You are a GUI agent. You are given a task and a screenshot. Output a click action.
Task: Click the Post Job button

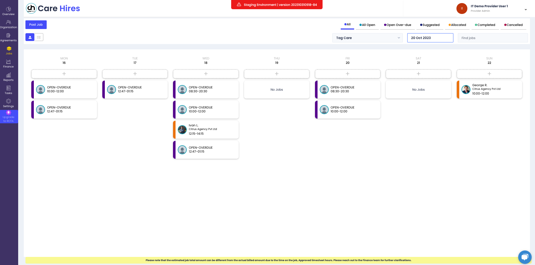pos(36,25)
